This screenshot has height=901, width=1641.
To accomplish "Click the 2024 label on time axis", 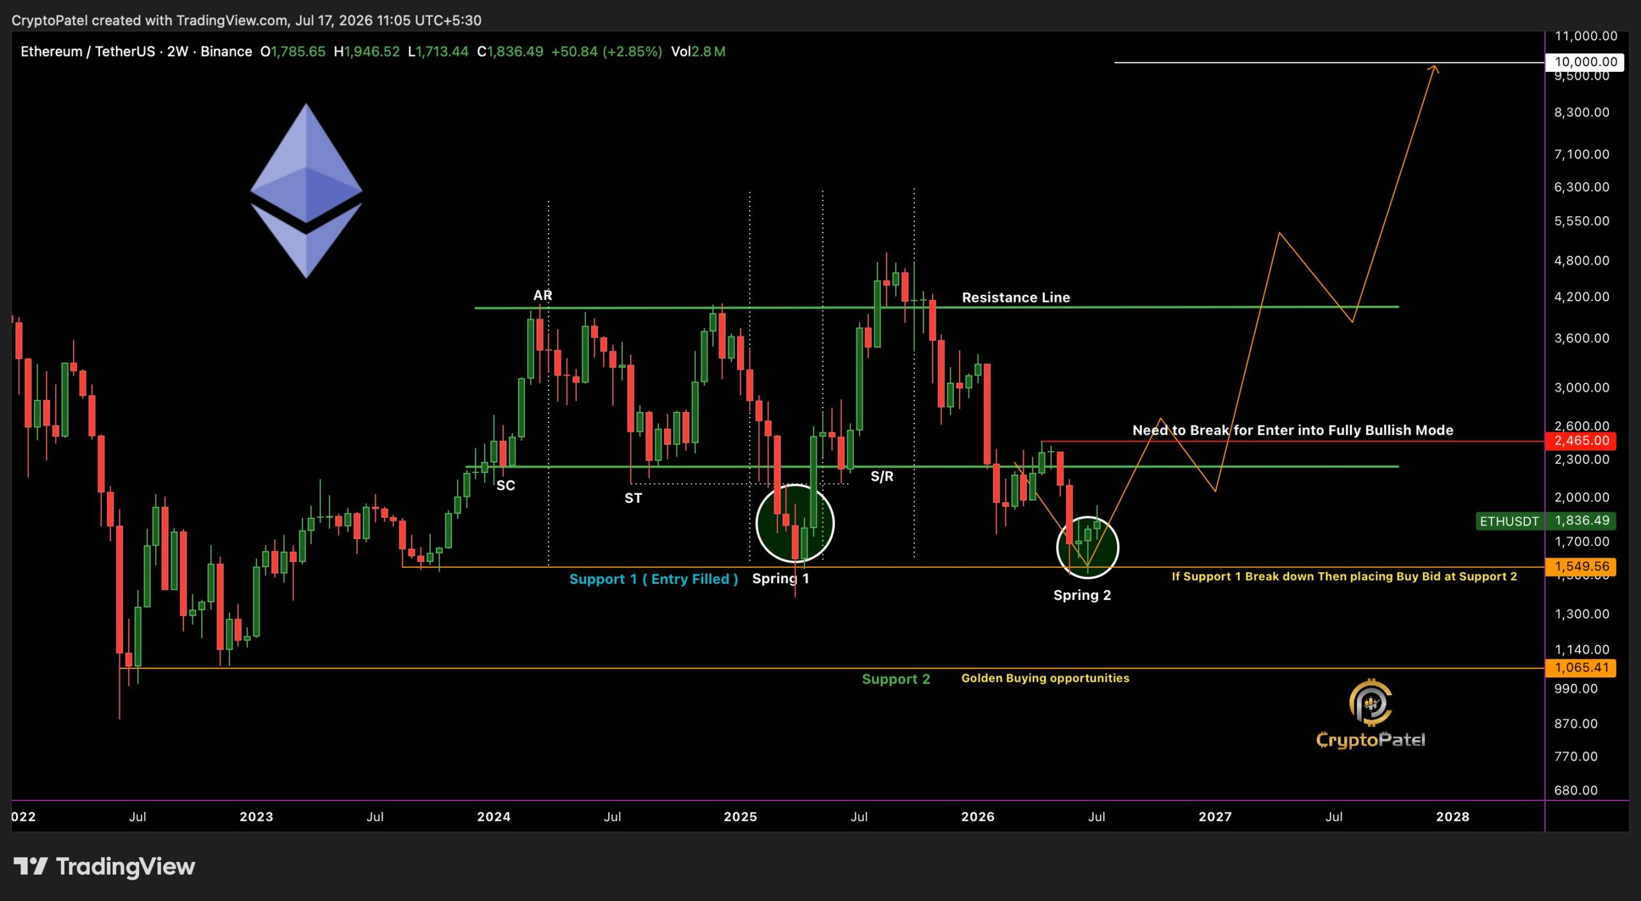I will [494, 816].
